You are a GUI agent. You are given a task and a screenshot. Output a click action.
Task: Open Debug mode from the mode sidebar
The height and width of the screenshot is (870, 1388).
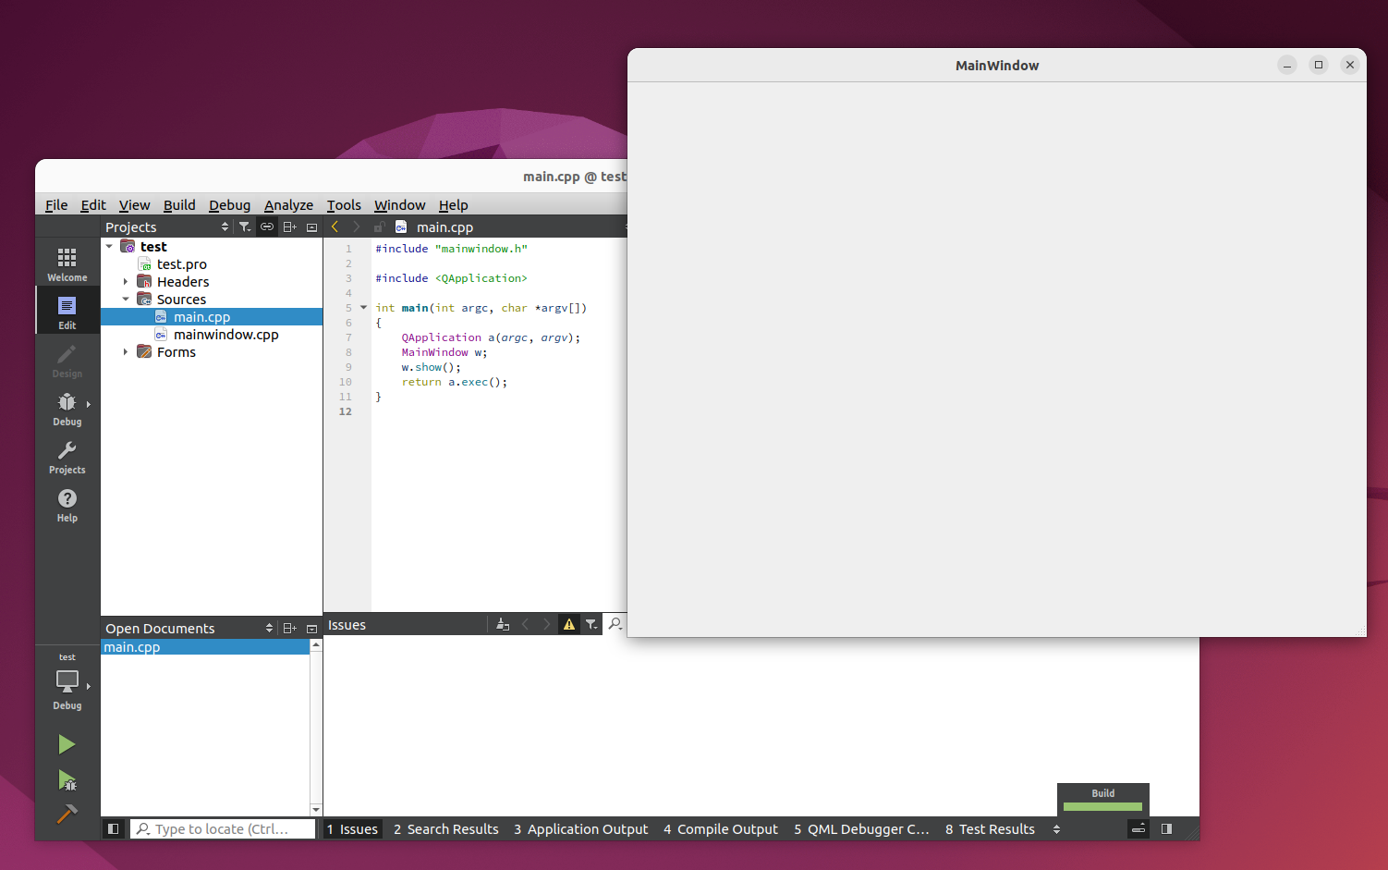[67, 408]
